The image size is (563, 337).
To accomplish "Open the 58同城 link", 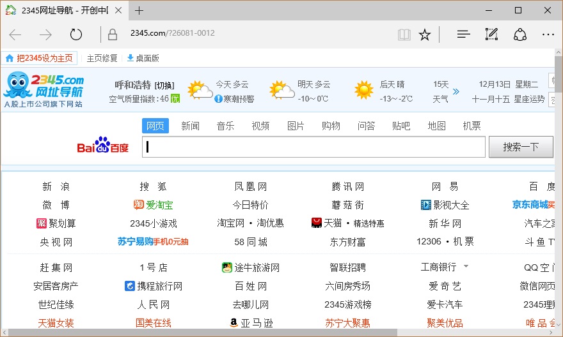I will (x=251, y=242).
